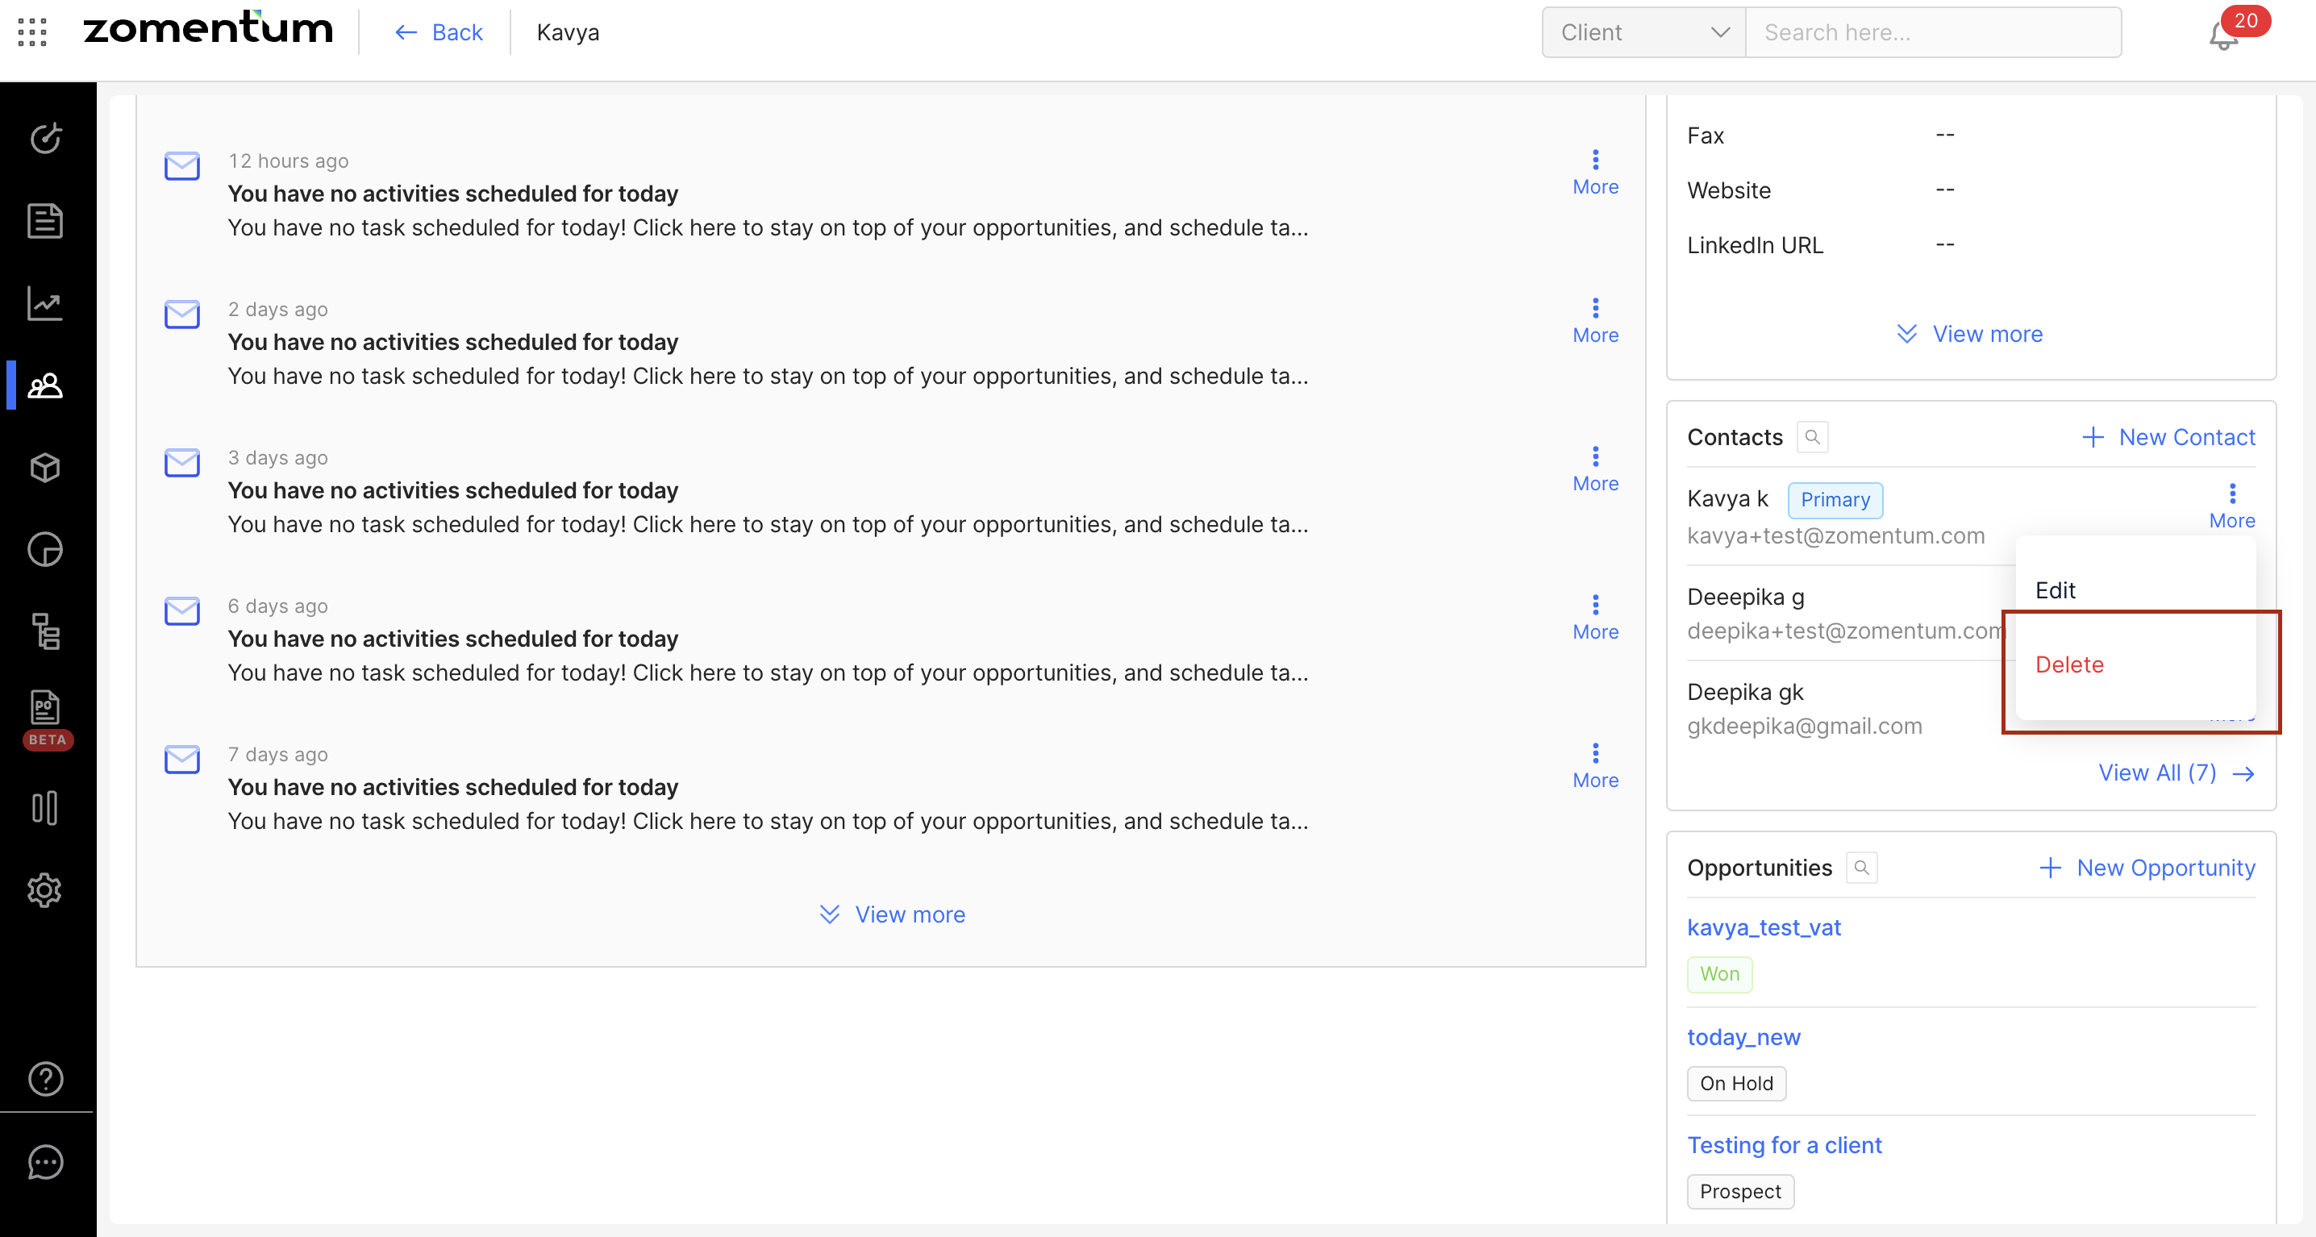Open the kavya_test_vat opportunity link

[x=1763, y=927]
